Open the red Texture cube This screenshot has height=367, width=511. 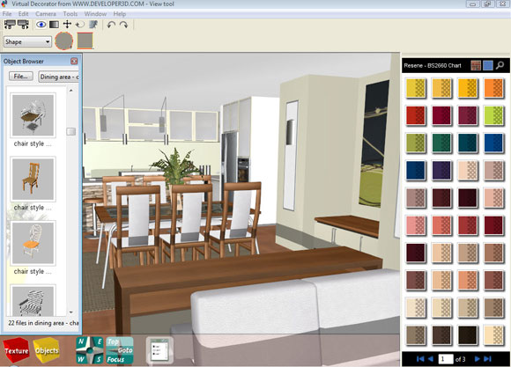coord(16,350)
